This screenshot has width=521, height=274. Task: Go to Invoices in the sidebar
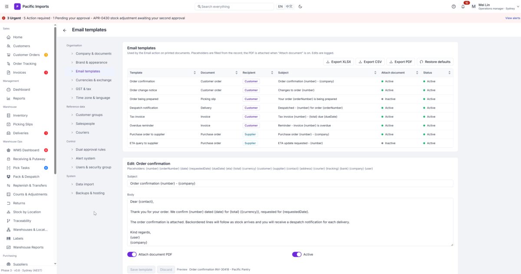tap(20, 72)
